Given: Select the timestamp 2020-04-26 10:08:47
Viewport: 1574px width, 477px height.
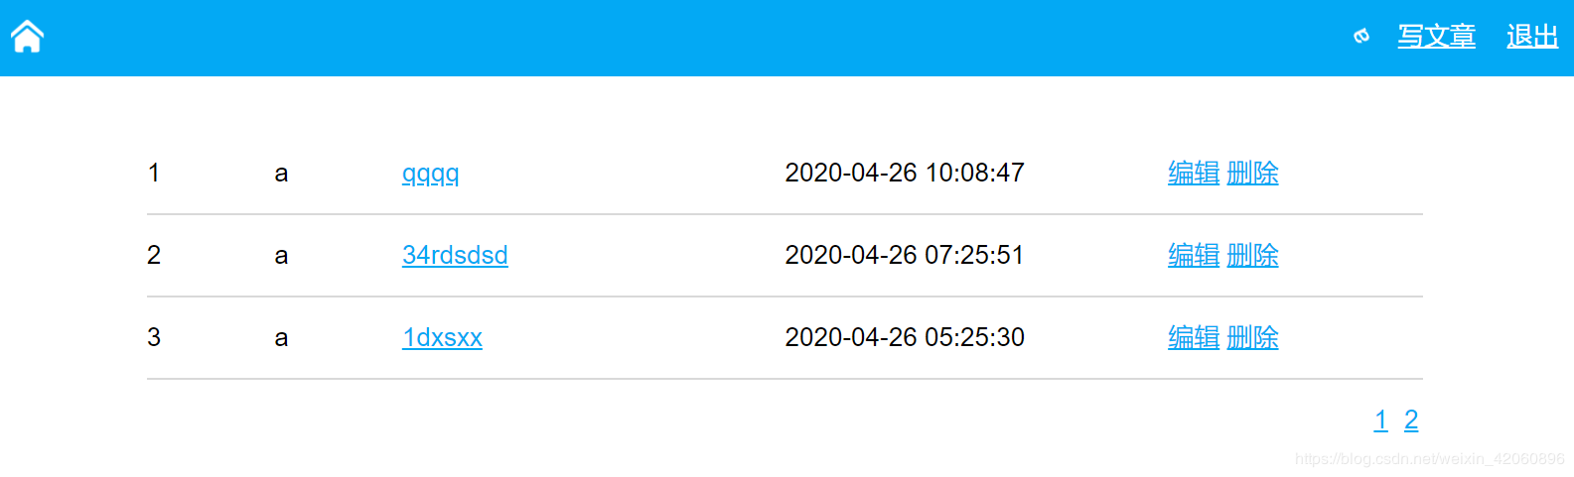Looking at the screenshot, I should pyautogui.click(x=905, y=173).
